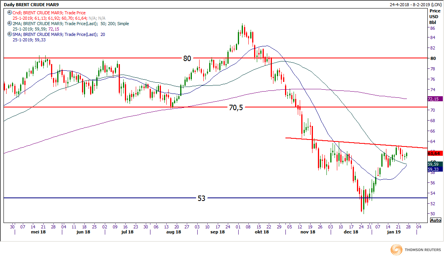
Task: Click the SMA value line 25-1-2019; 59,33
Action: click(29, 40)
